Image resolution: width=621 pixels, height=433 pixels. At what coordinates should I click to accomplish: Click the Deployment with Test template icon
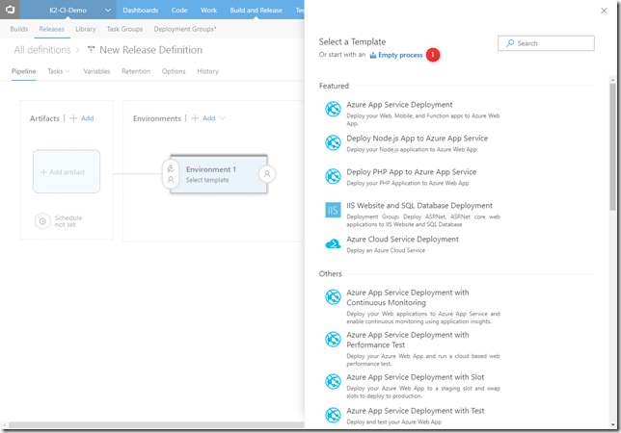(333, 415)
